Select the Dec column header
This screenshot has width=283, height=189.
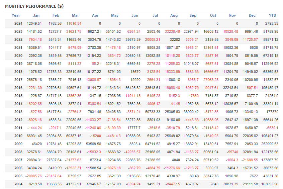pyautogui.click(x=252, y=15)
